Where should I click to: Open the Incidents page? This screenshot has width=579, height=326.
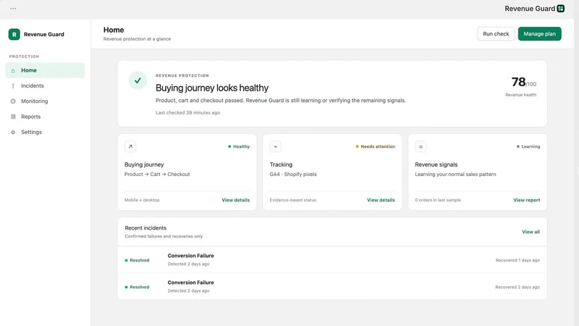pos(45,85)
